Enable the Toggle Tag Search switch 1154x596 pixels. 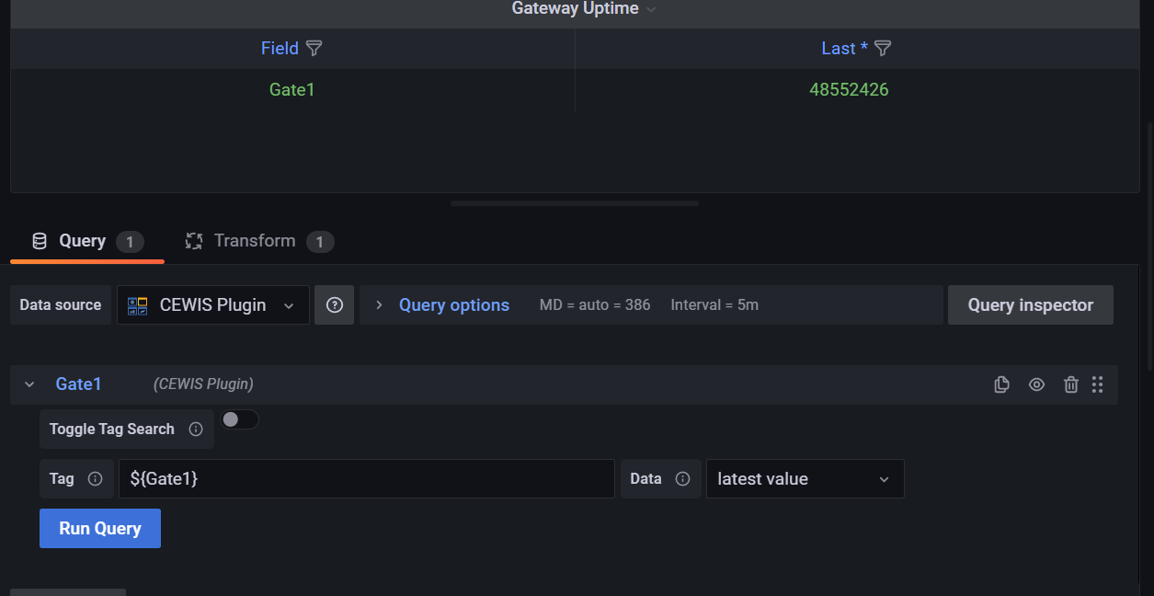pyautogui.click(x=240, y=418)
